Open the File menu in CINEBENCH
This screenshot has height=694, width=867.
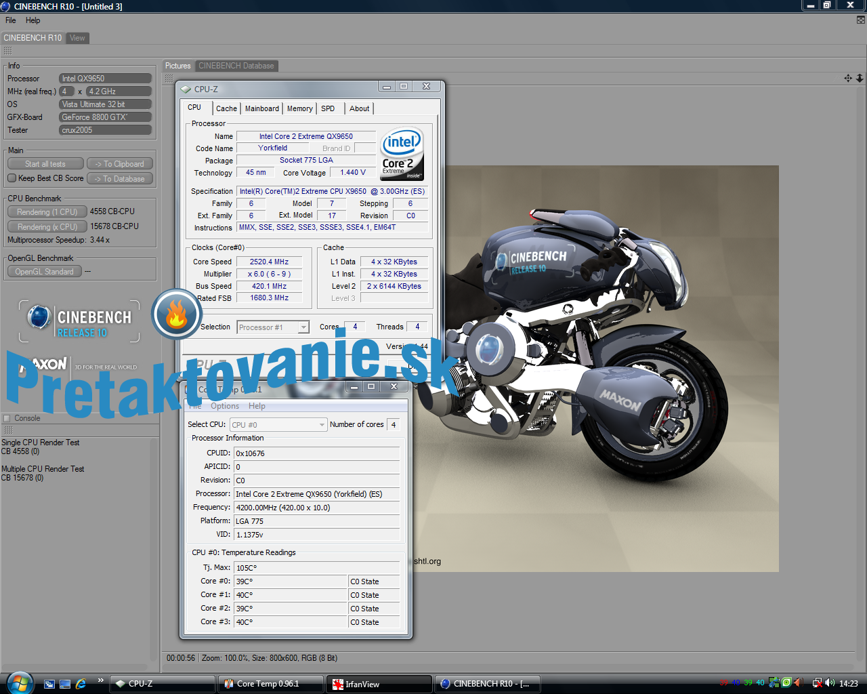click(11, 20)
